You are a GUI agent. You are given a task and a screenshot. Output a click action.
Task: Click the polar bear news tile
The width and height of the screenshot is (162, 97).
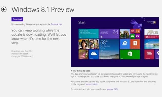152,34
